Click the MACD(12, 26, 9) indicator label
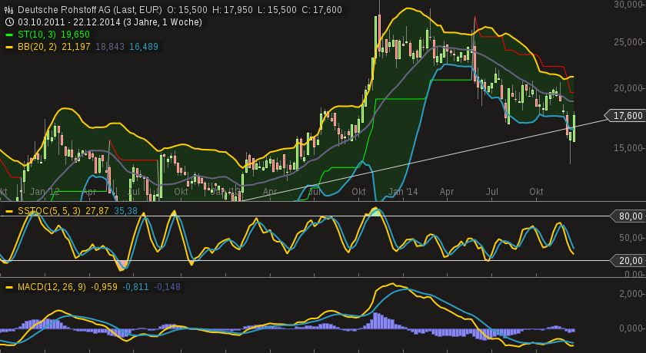 coord(52,287)
